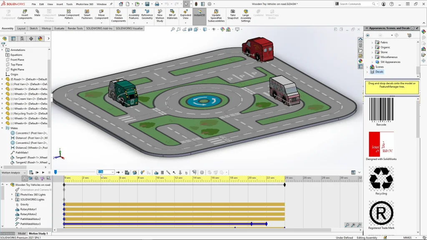This screenshot has height=240, width=427.
Task: Click the Show Hidden Components icon
Action: [x=118, y=12]
